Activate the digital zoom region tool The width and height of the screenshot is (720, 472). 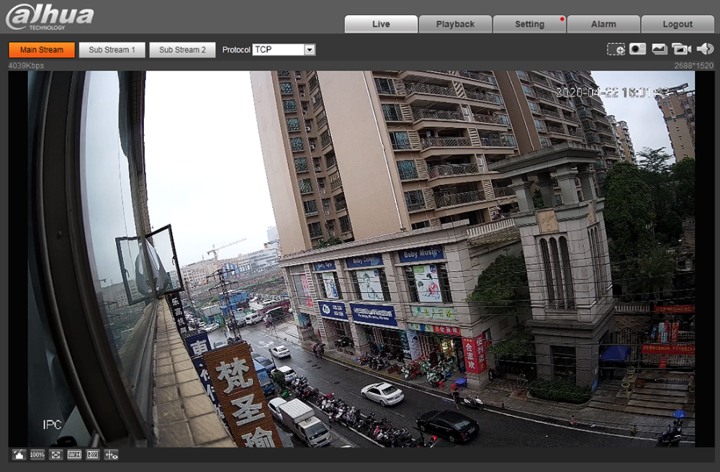[616, 49]
